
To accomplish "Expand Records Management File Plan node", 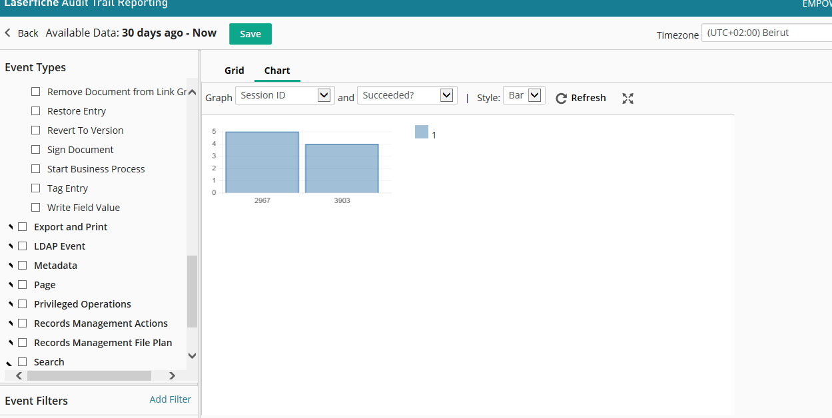I will (10, 343).
